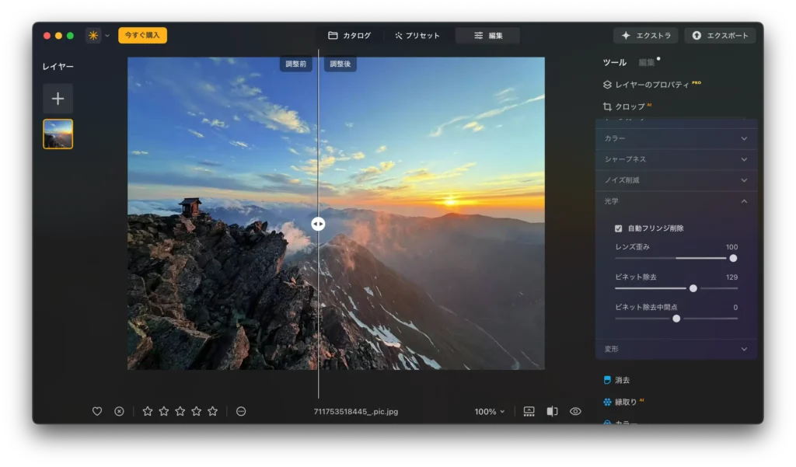
Task: Click the エクスポート button
Action: [720, 34]
